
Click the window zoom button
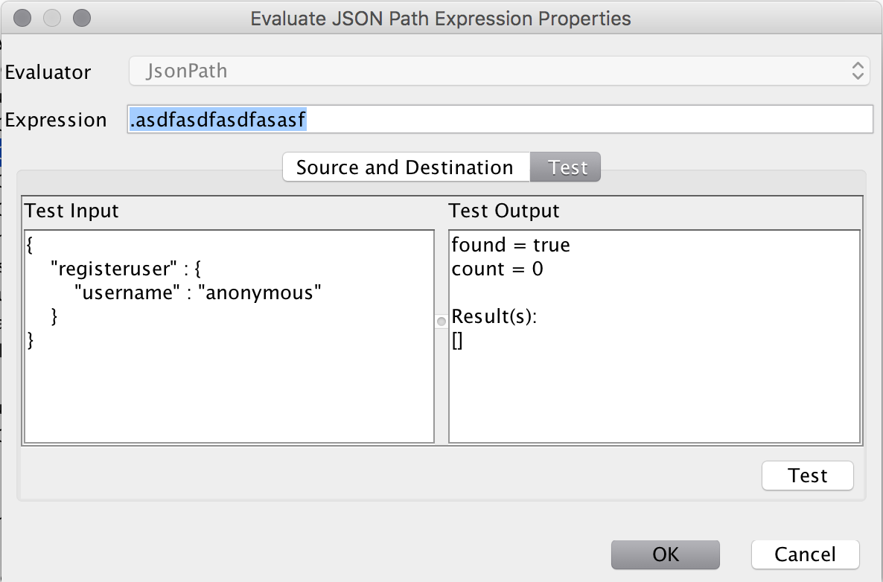pos(81,17)
